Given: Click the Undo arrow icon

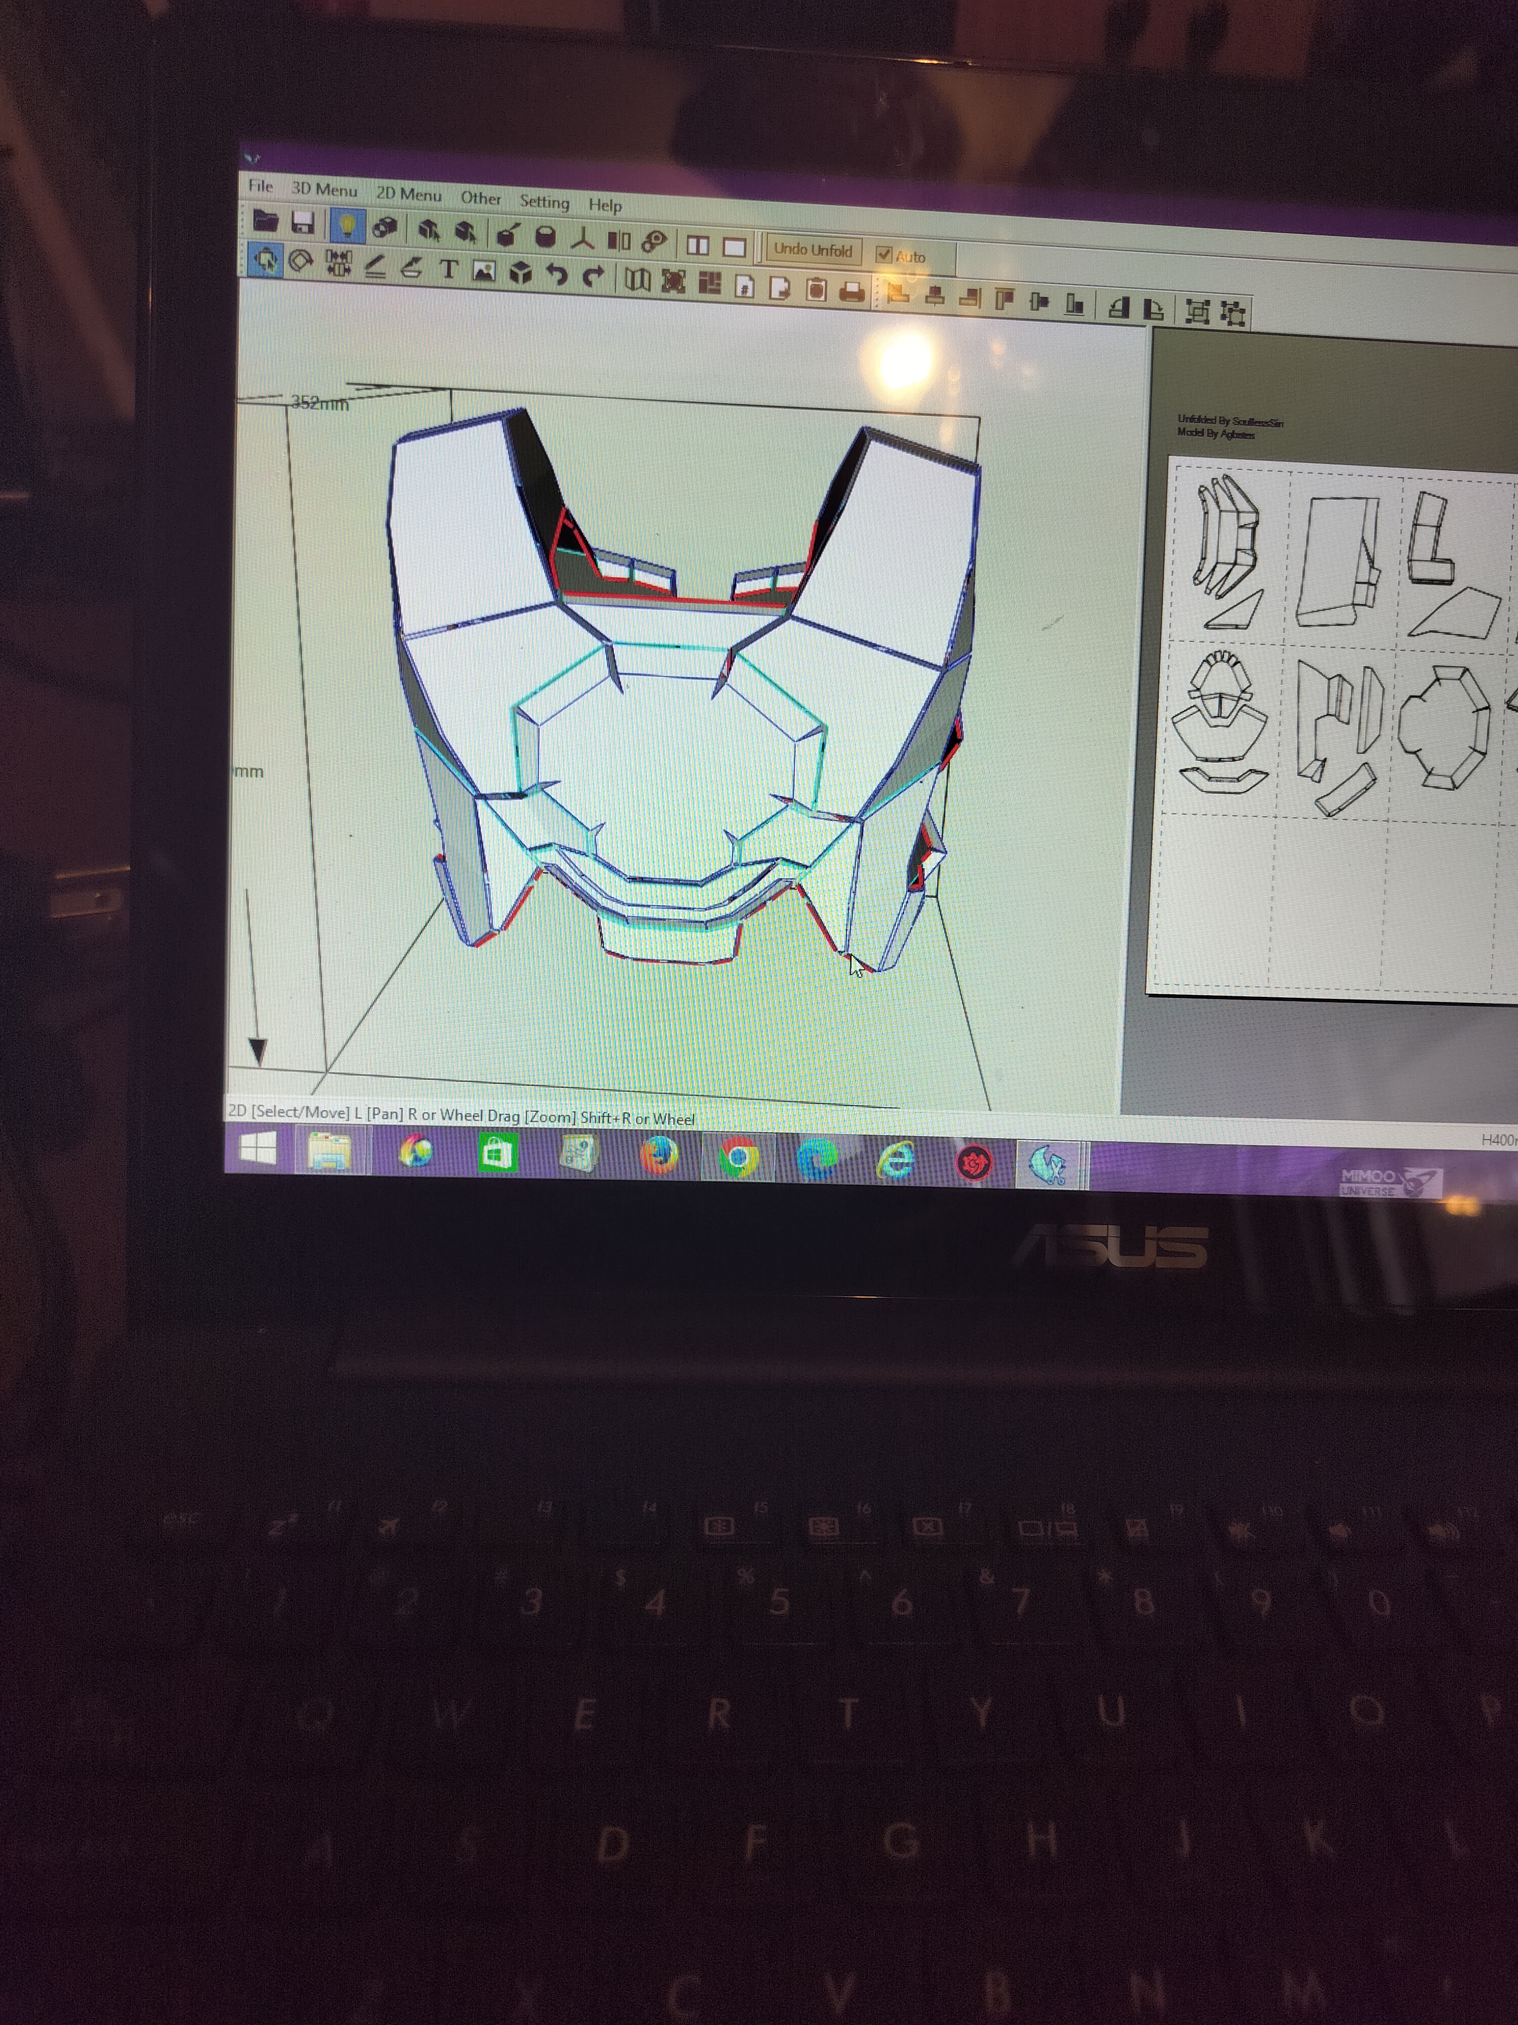Looking at the screenshot, I should [x=556, y=274].
